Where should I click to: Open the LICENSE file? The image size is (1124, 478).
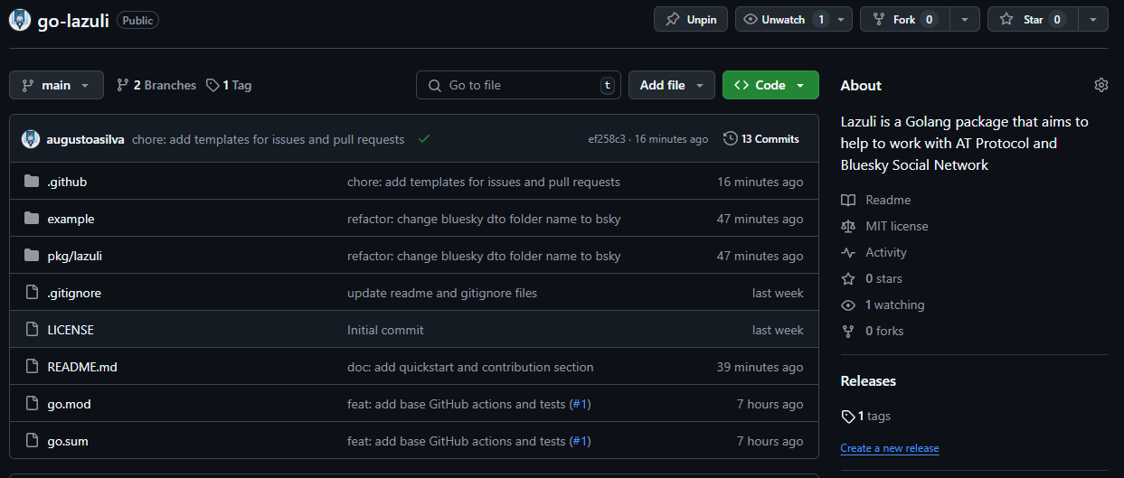click(x=71, y=330)
